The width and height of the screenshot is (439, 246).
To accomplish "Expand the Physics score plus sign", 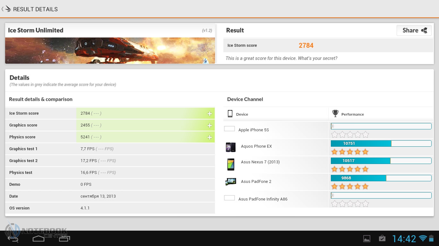I will tap(210, 137).
